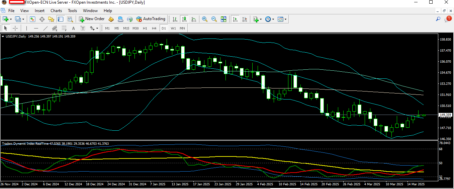The image size is (454, 189).
Task: Open the Window menu
Action: tap(90, 10)
